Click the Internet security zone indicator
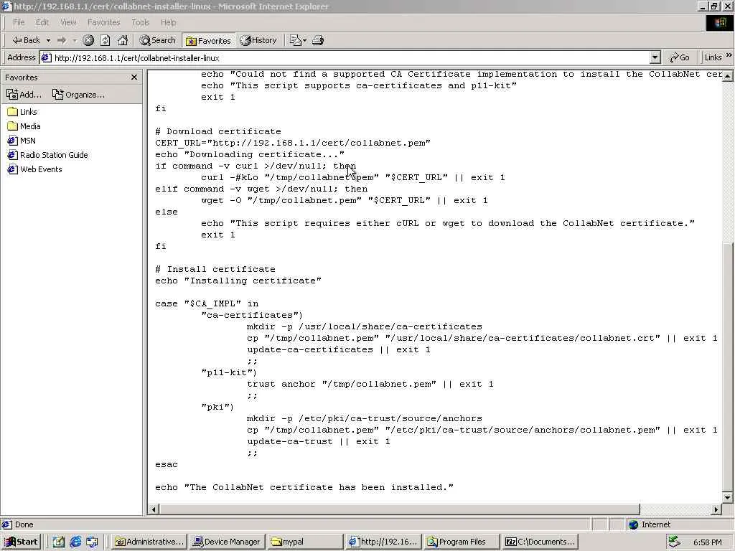The width and height of the screenshot is (735, 551). (x=650, y=524)
